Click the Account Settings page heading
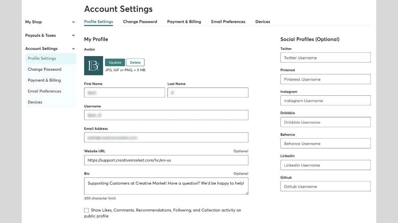The width and height of the screenshot is (398, 223). coord(118,9)
